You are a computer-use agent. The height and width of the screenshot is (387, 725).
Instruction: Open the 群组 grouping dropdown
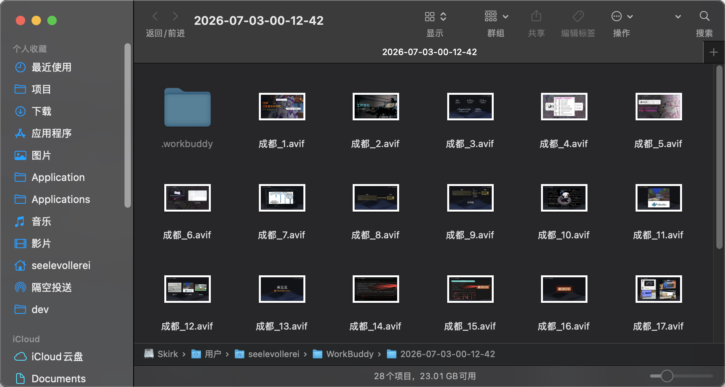496,17
